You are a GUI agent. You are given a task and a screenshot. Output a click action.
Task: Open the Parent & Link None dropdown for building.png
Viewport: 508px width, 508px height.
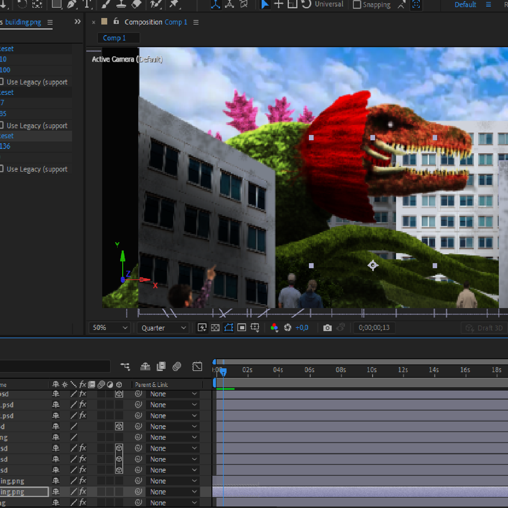[173, 492]
